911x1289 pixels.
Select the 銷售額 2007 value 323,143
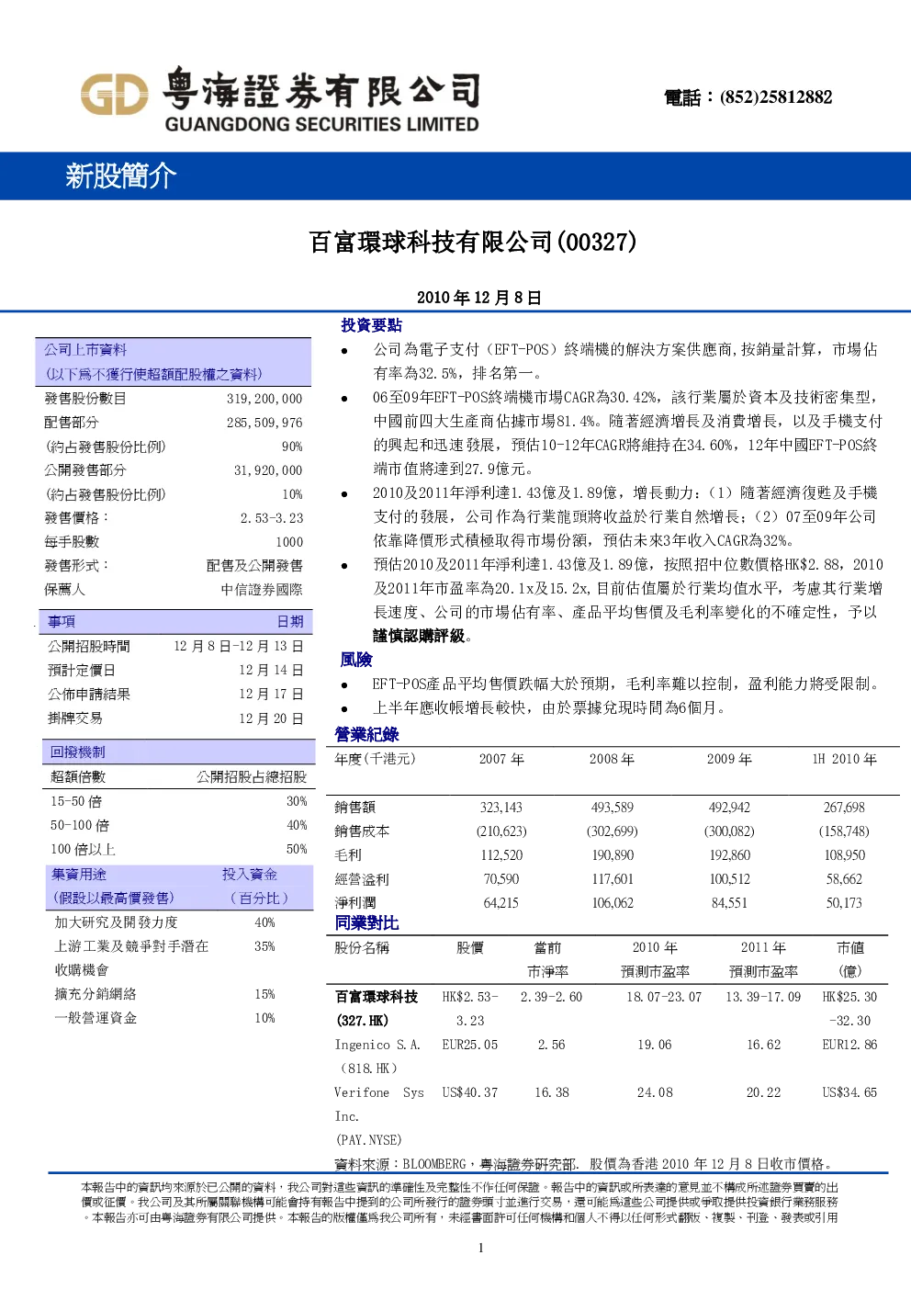tap(501, 808)
